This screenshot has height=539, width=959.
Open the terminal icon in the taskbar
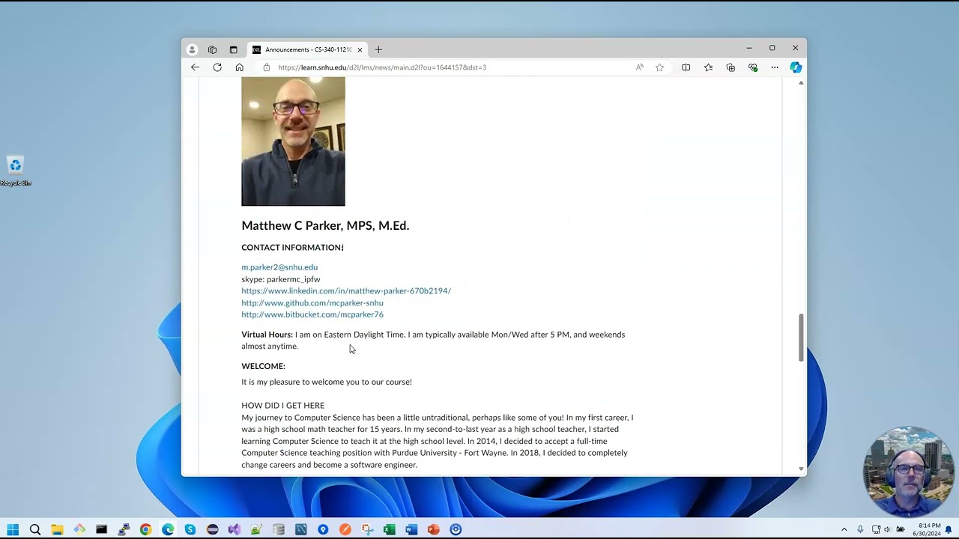(x=101, y=529)
